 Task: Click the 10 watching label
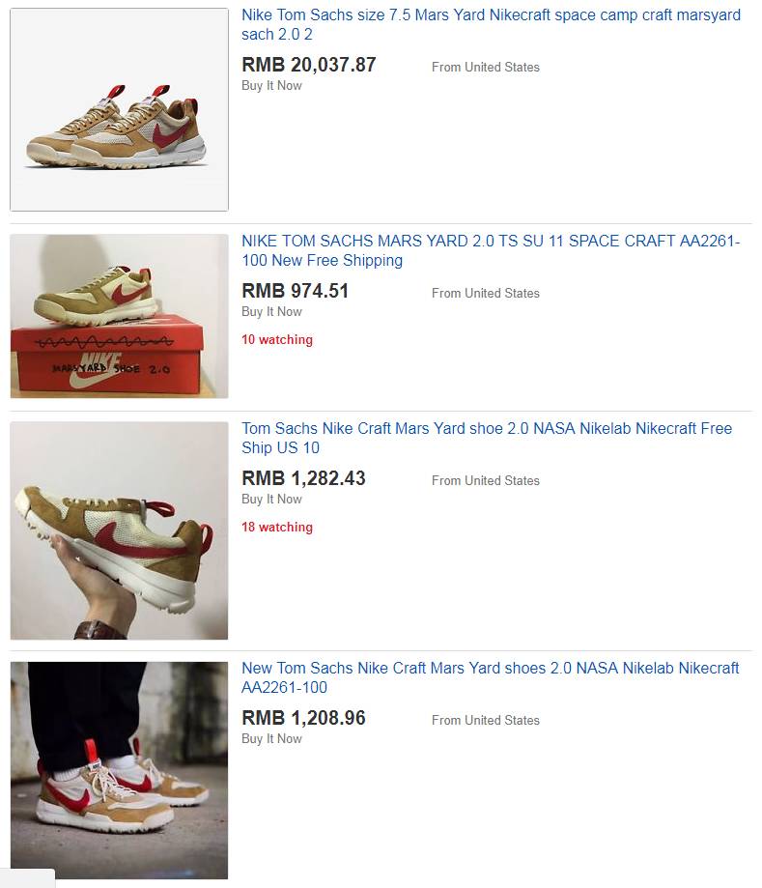[x=277, y=340]
